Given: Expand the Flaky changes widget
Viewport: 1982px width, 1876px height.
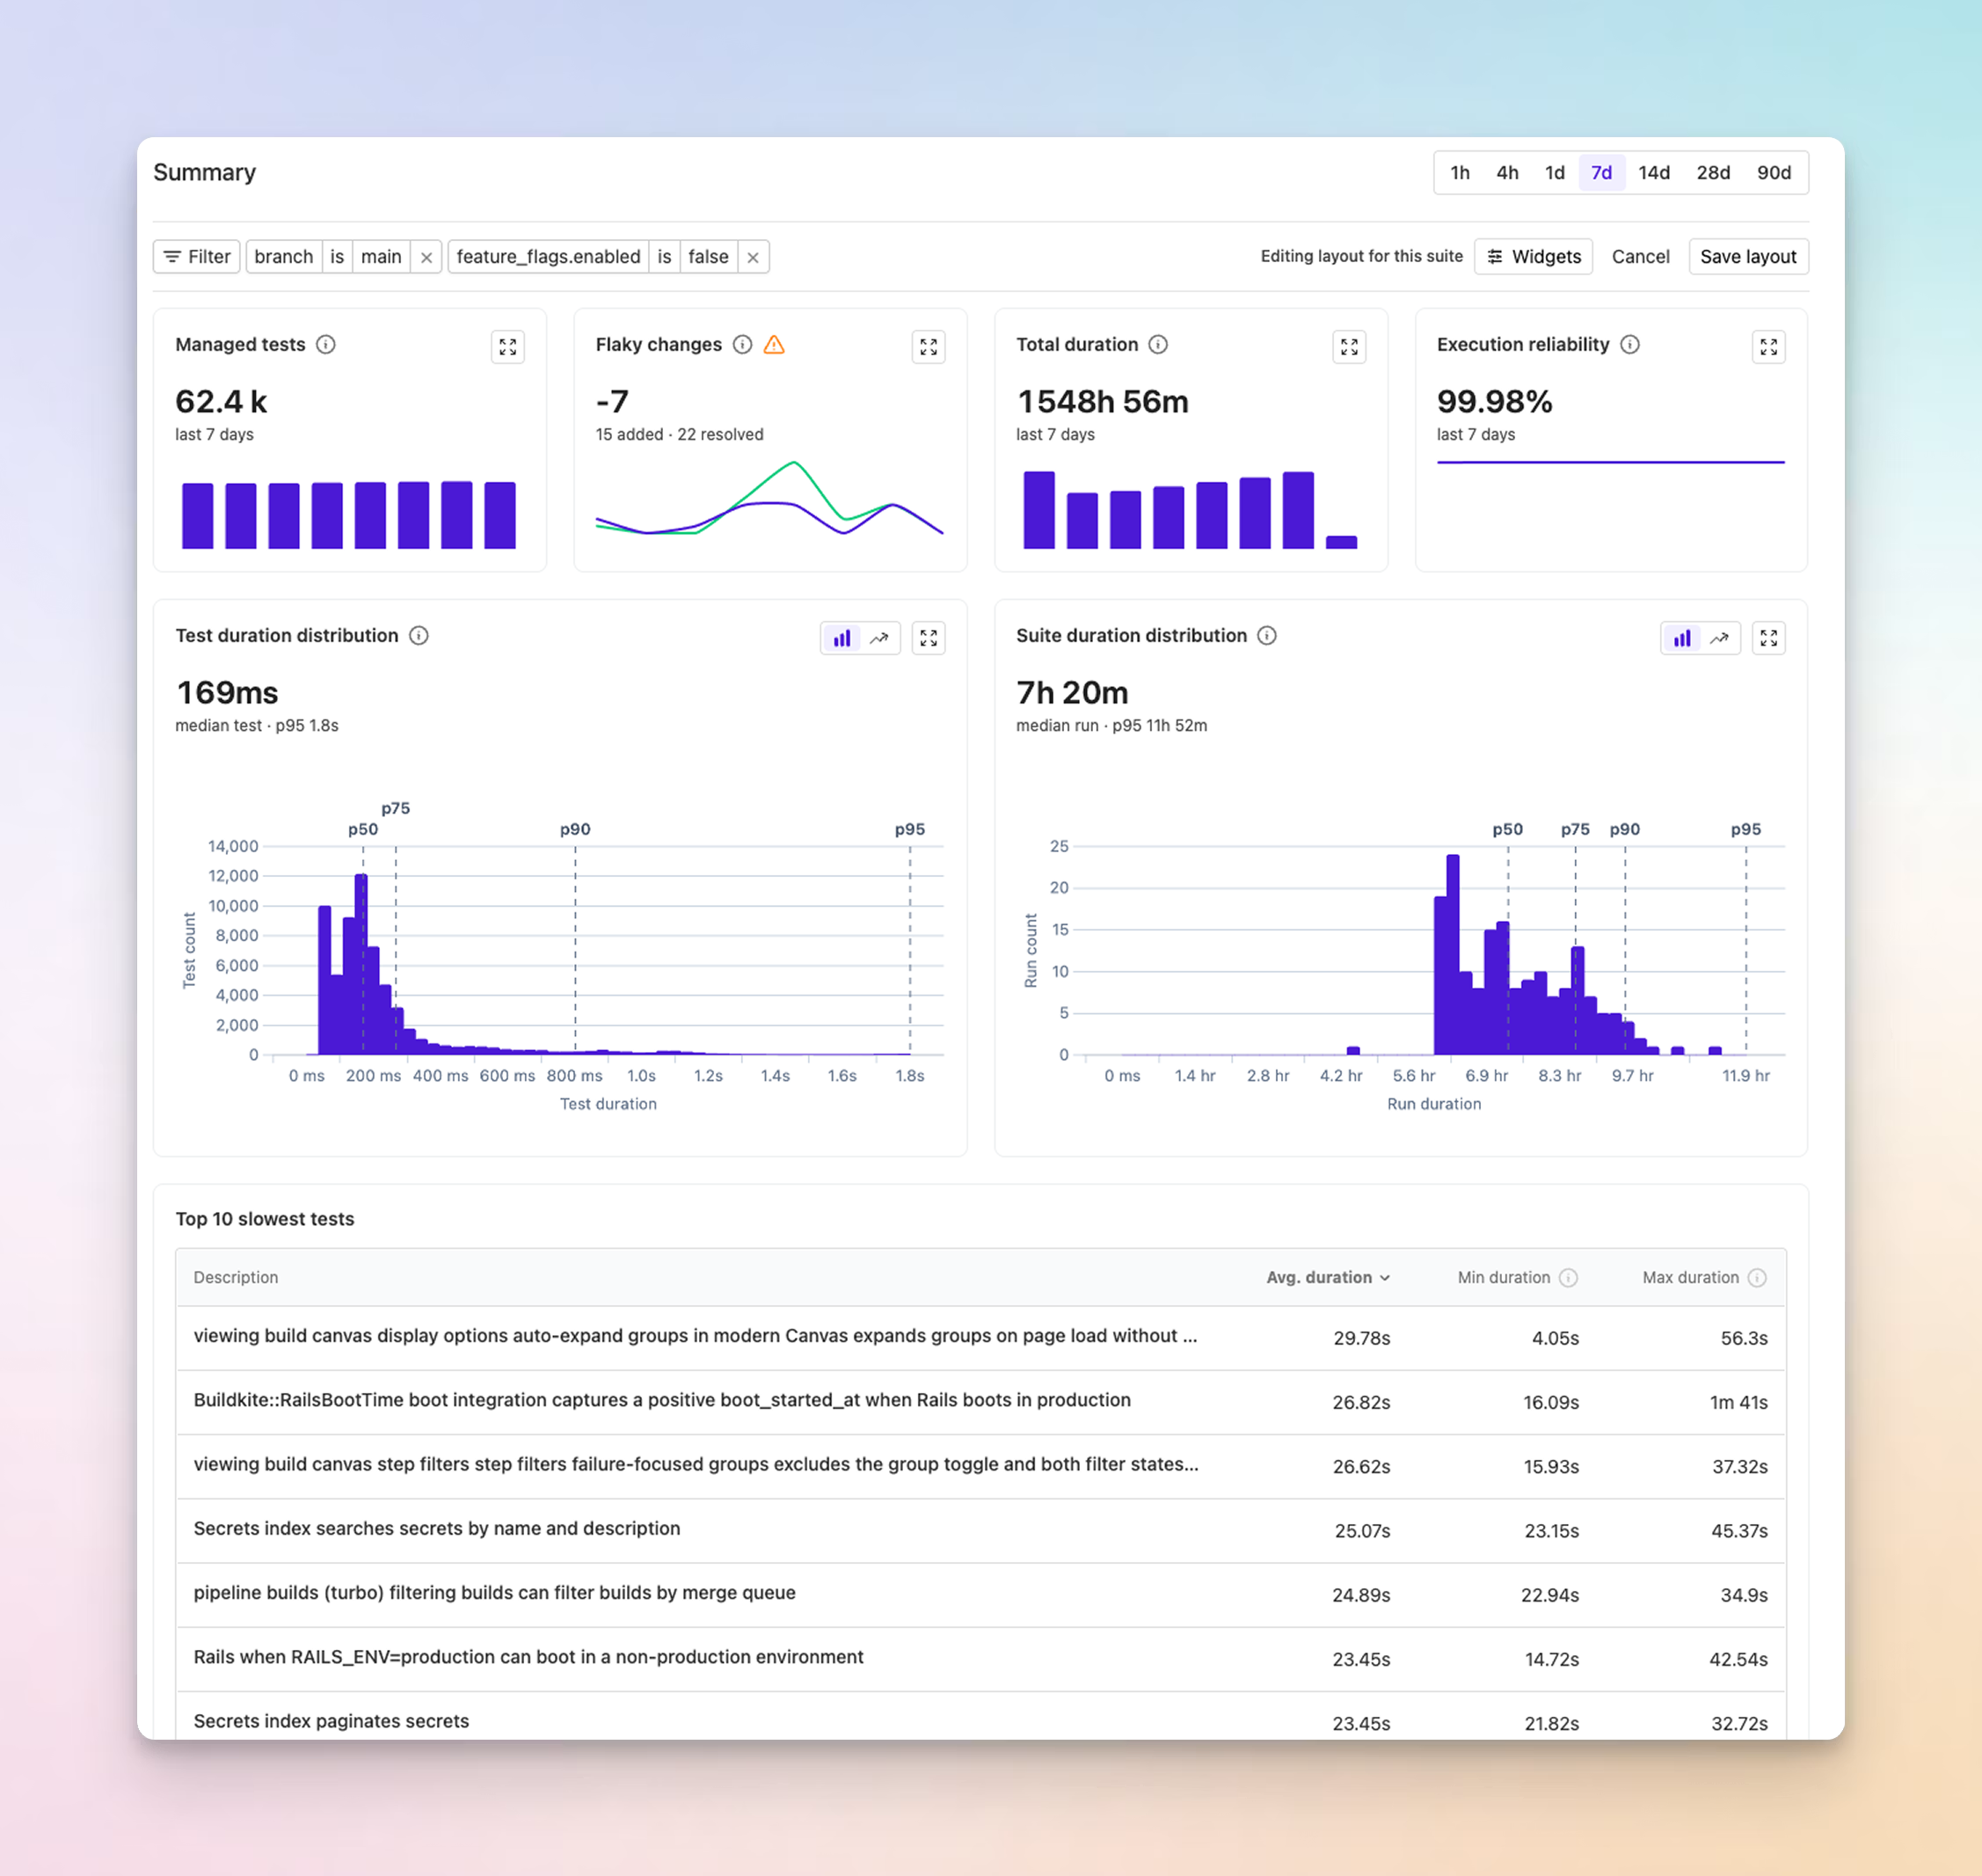Looking at the screenshot, I should pos(928,347).
